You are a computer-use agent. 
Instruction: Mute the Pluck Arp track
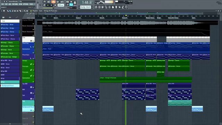pos(33,47)
